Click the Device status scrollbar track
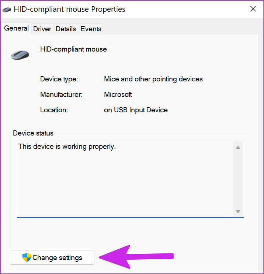Viewport: 264px width, 274px height. [x=238, y=179]
